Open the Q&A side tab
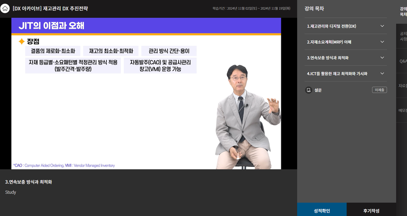This screenshot has width=407, height=216. pos(402,61)
